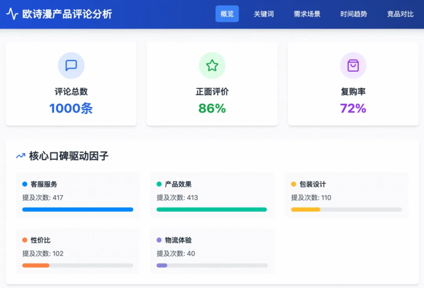Select the 概览 tab
The height and width of the screenshot is (288, 424).
click(227, 14)
